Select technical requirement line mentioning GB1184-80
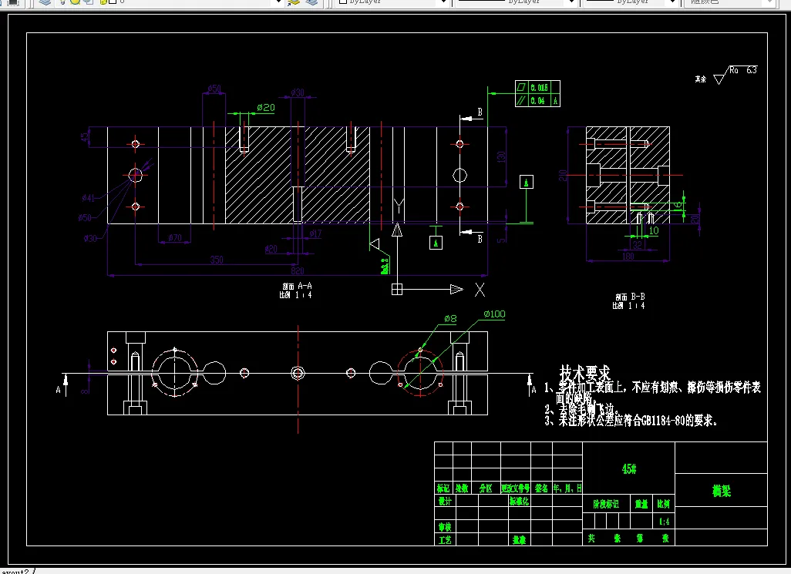Screen dimensions: 791x574 [631, 421]
